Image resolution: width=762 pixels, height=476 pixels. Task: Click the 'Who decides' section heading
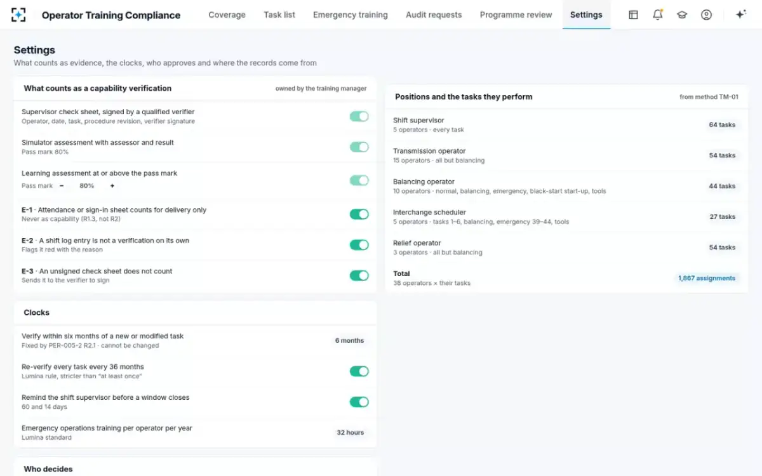click(x=48, y=469)
